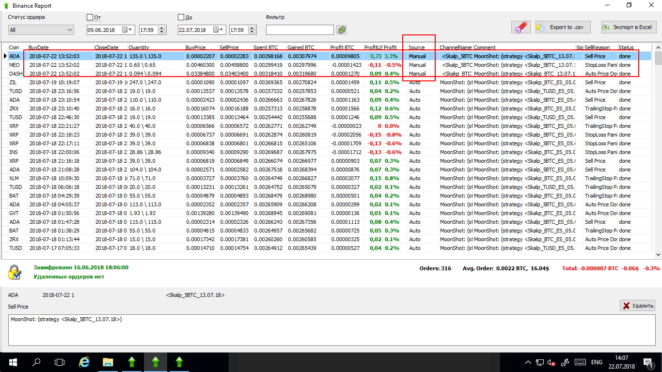This screenshot has width=662, height=372.
Task: Sort by the CloseDate column header
Action: click(x=110, y=47)
